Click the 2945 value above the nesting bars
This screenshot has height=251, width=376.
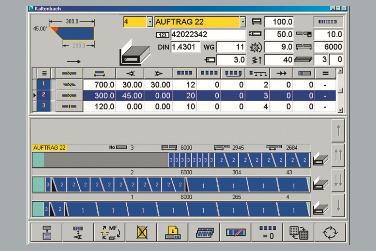238,148
